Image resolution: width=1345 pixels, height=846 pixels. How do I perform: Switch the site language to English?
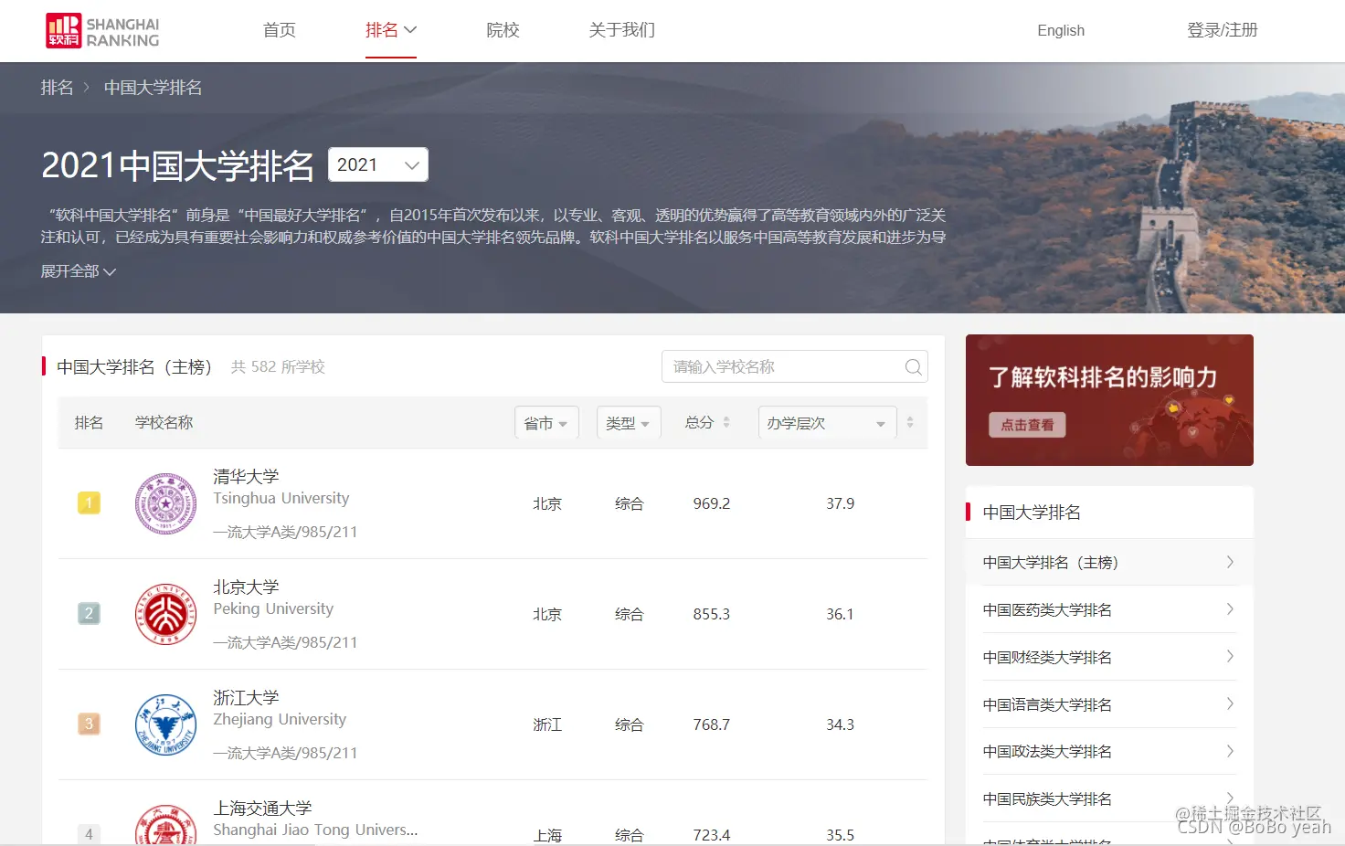1061,30
